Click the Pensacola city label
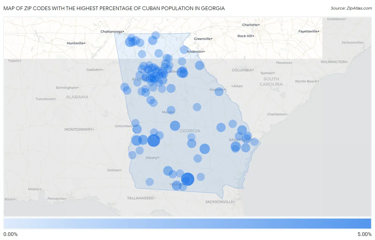The width and height of the screenshot is (375, 240). point(57,198)
